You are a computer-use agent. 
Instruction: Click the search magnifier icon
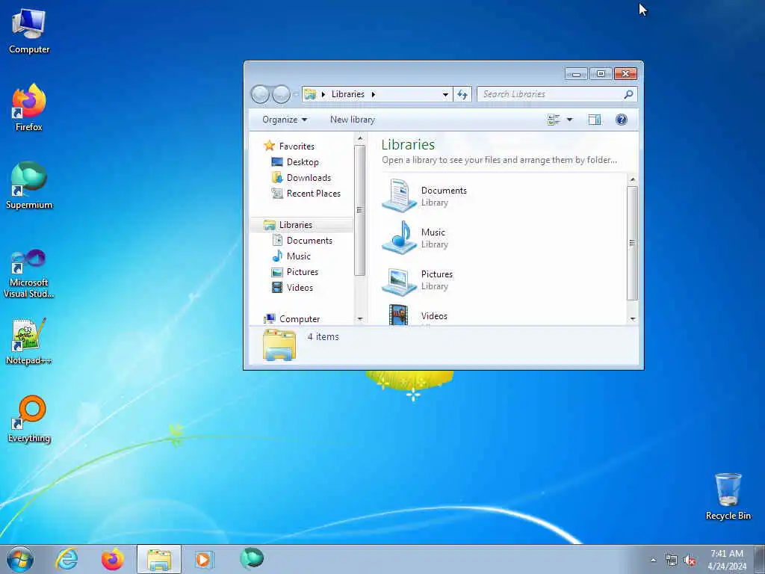pos(628,94)
